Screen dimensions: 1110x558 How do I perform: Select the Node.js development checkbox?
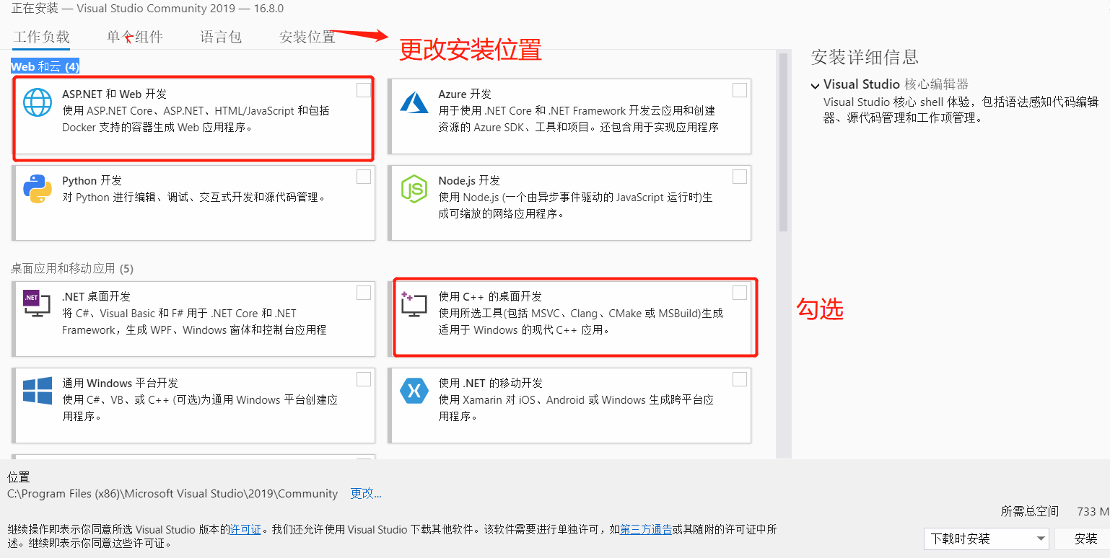point(740,177)
